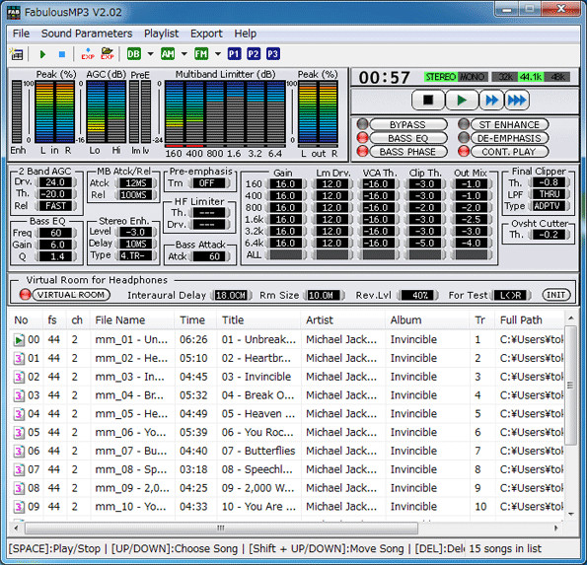587x565 pixels.
Task: Open the AM preset dropdown arrow
Action: (184, 54)
